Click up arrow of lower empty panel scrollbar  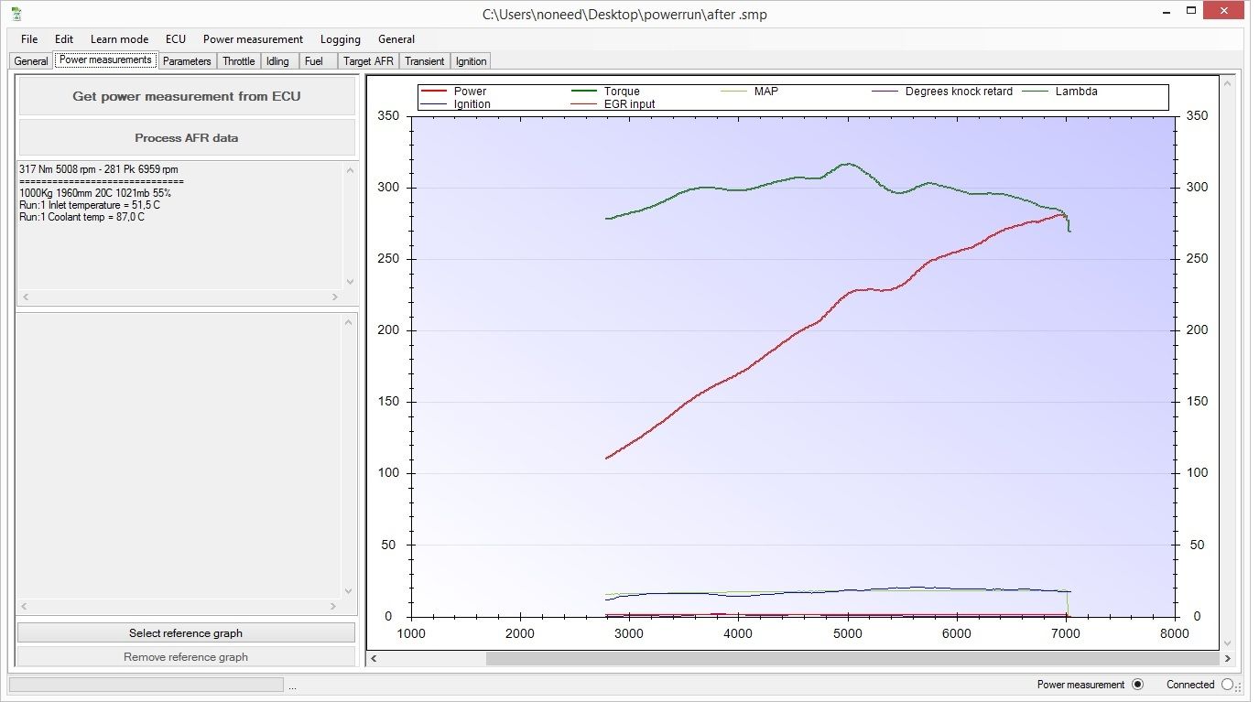(x=350, y=321)
